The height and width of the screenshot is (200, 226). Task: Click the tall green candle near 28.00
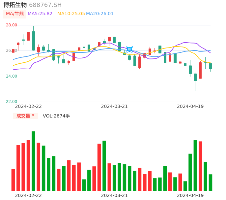coord(33,41)
